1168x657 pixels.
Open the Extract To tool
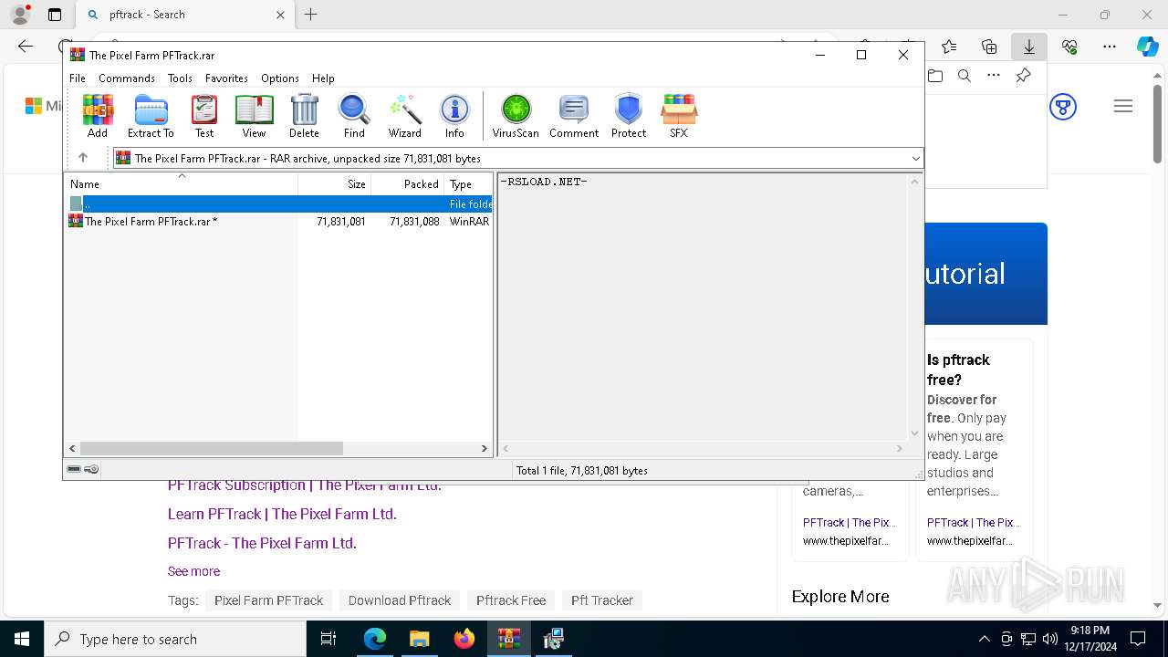tap(151, 116)
